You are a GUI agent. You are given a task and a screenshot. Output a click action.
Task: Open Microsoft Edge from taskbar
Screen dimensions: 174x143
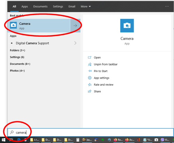point(19,140)
